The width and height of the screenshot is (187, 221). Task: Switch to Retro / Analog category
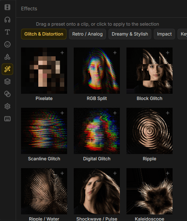(87, 34)
